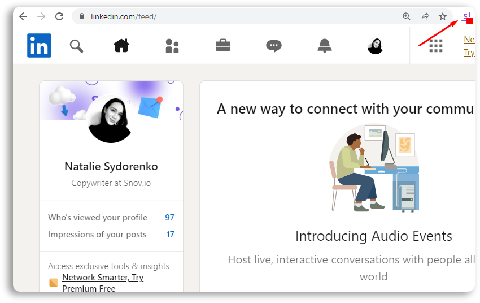Screen dimensions: 480x303
Task: Click the 'Host live, interactive conversations' description
Action: pyautogui.click(x=351, y=268)
